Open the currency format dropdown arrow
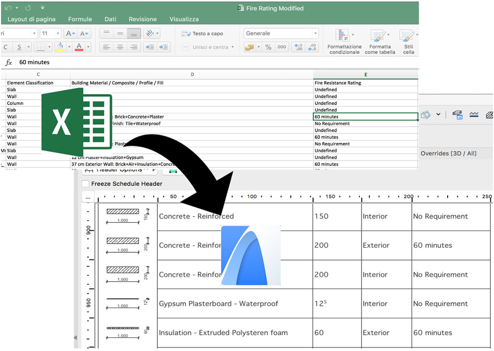The width and height of the screenshot is (494, 351). tap(259, 47)
